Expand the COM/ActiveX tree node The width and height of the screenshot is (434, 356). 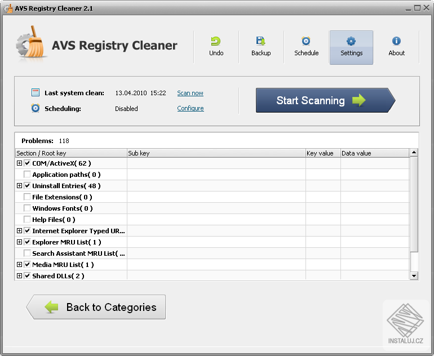point(19,163)
